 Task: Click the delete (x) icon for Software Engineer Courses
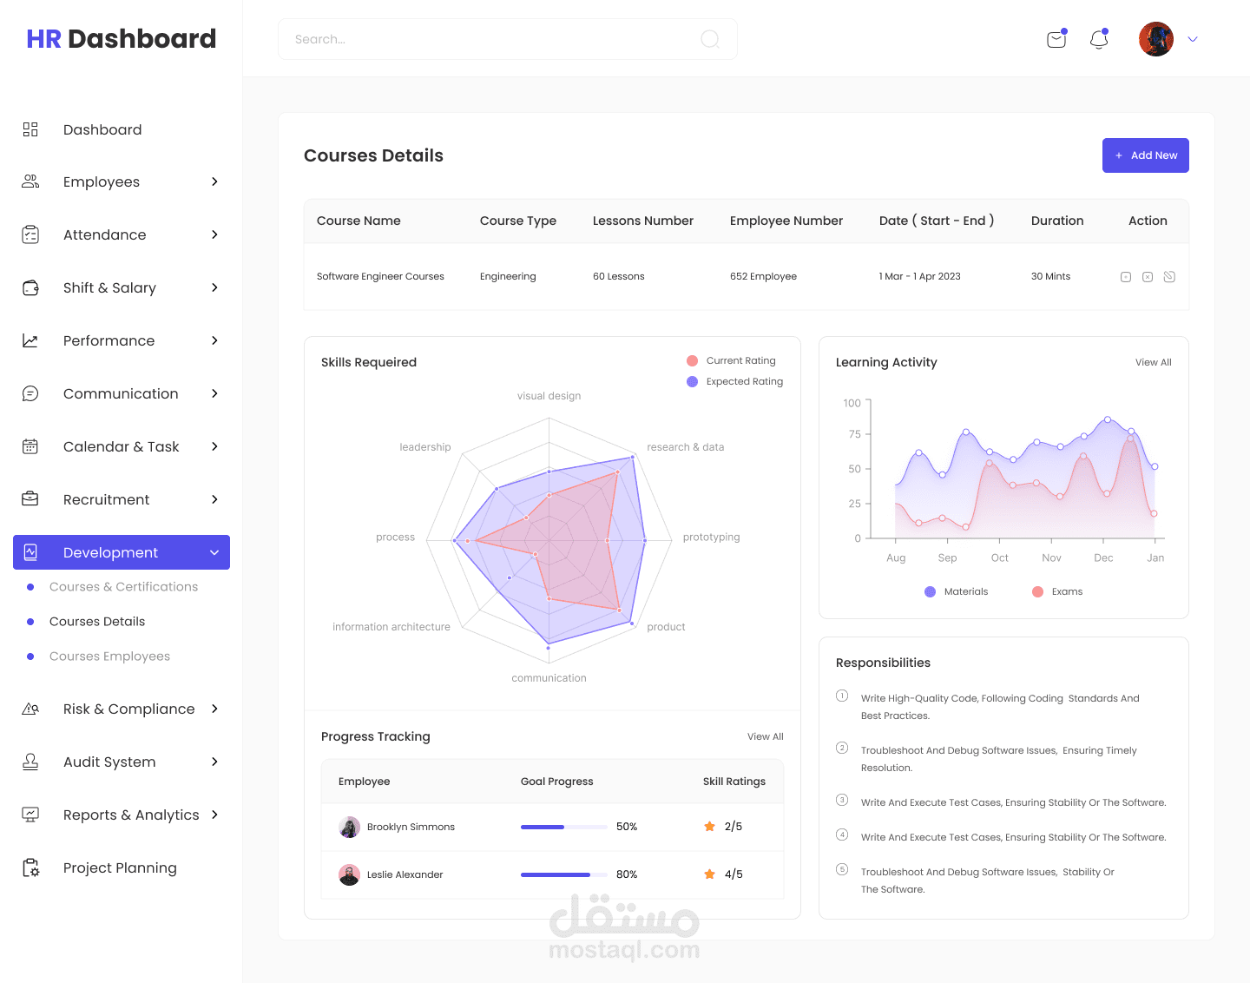(1148, 277)
